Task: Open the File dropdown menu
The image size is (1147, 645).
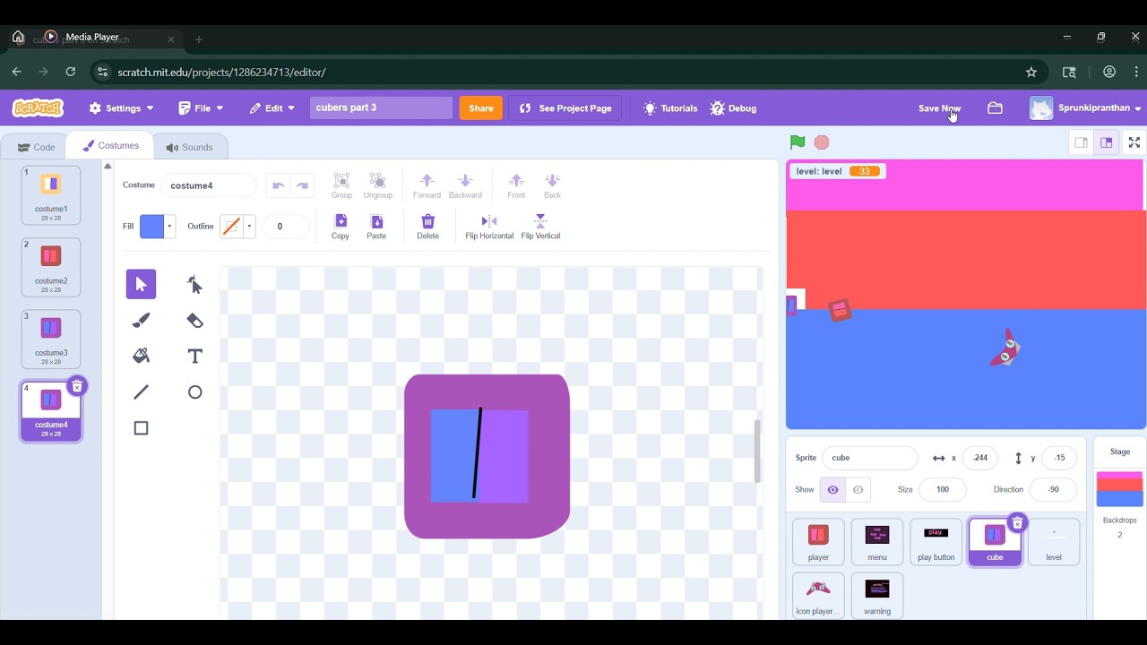Action: pos(201,107)
